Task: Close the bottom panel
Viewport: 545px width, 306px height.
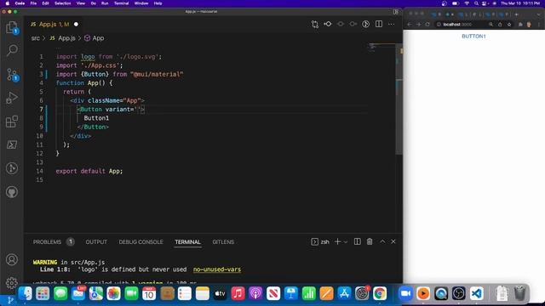Action: point(393,241)
